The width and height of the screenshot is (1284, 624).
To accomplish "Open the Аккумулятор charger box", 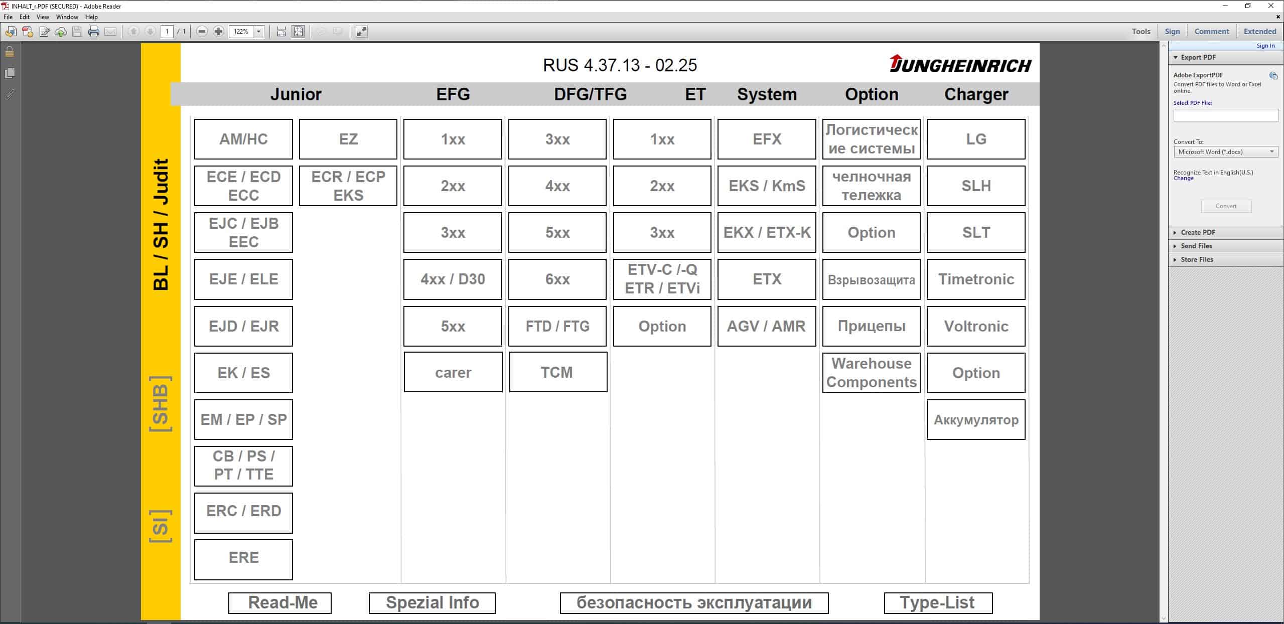I will [976, 420].
